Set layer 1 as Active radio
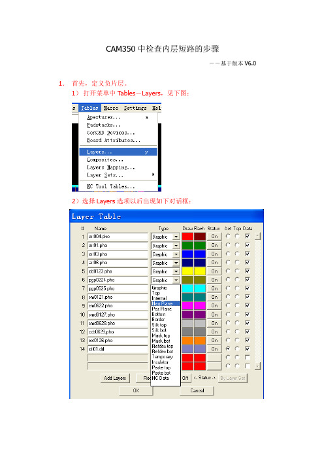This screenshot has height=459, width=324. [228, 236]
